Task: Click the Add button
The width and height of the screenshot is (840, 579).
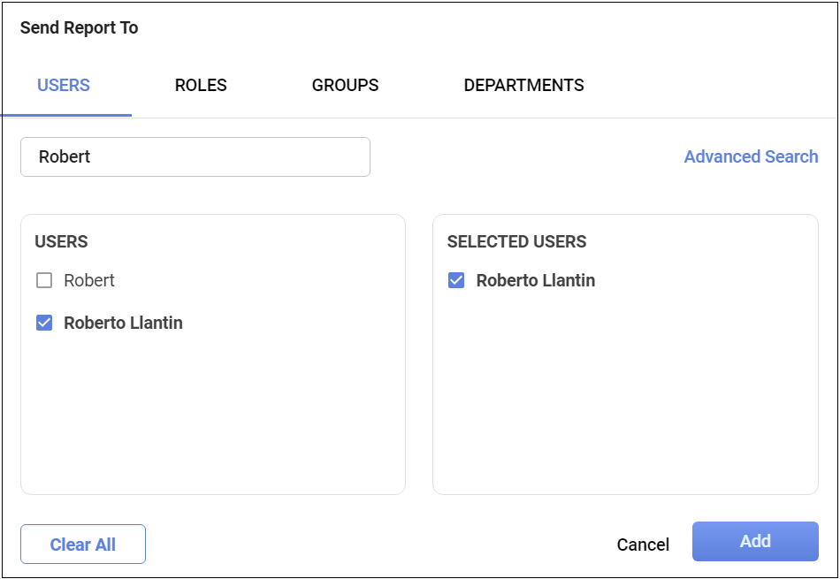Action: click(755, 541)
